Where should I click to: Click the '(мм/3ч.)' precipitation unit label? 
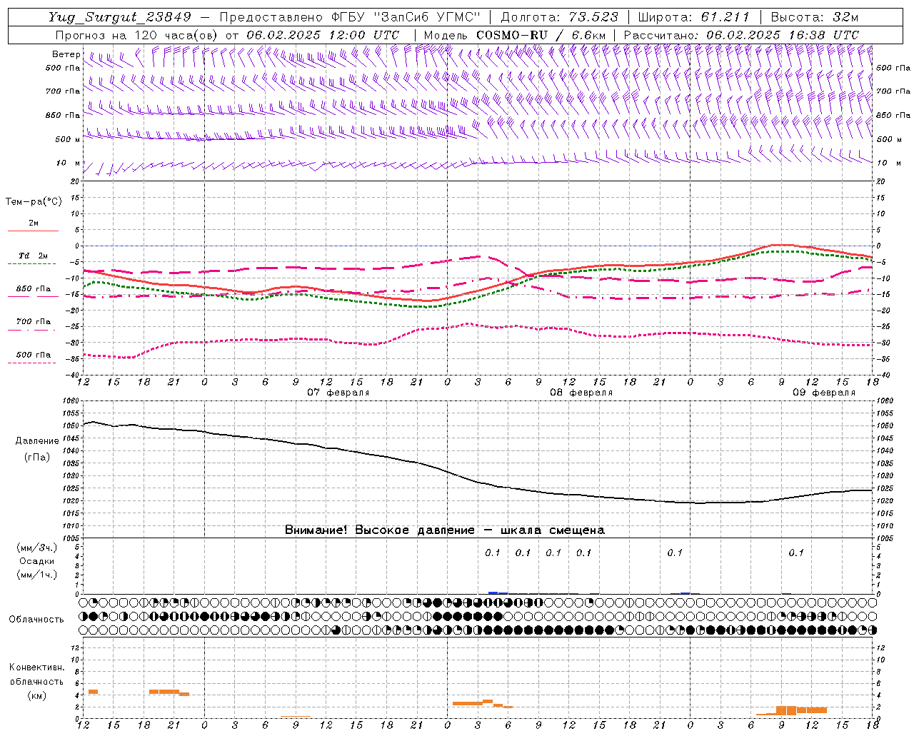[36, 548]
